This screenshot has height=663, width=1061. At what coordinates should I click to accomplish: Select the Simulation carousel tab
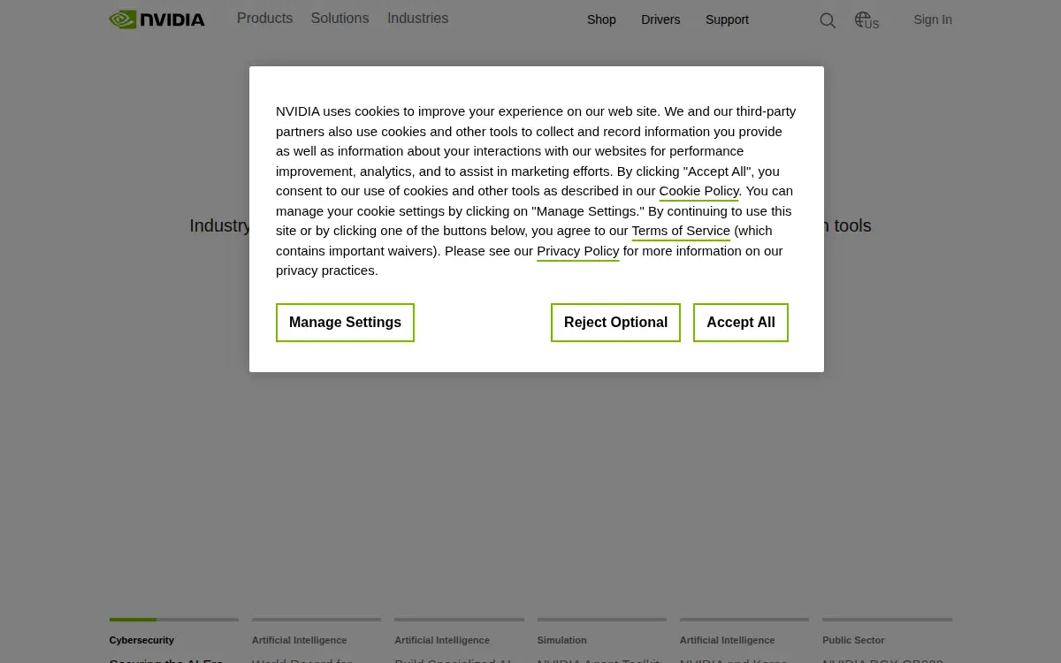(601, 640)
